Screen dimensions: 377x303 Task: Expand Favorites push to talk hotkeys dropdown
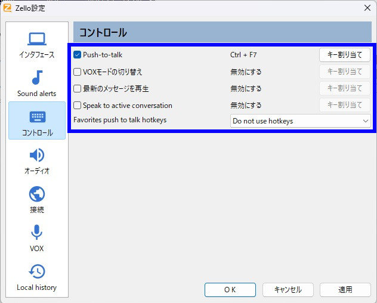(x=300, y=121)
